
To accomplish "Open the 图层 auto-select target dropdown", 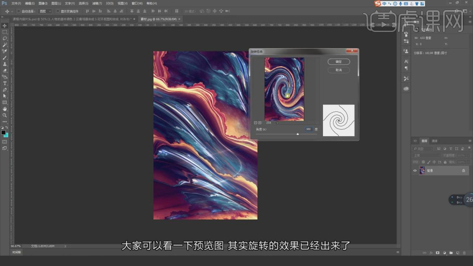I will pyautogui.click(x=45, y=11).
